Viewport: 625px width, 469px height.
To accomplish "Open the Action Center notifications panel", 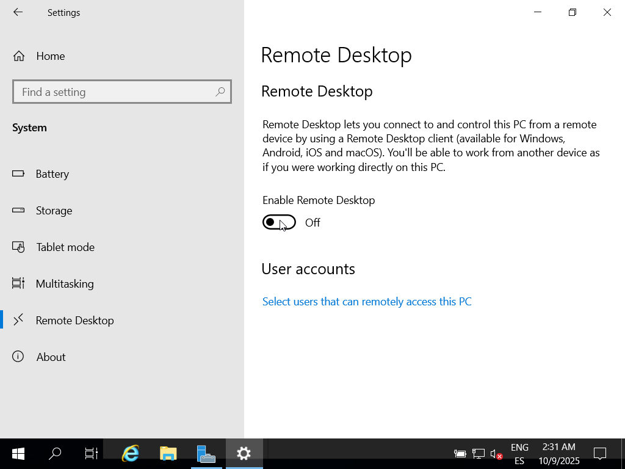I will (600, 454).
